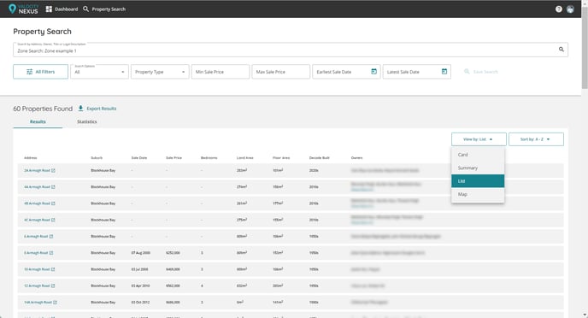Open the Latest Sale Date calendar icon
Viewport: 588px width, 318px height.
[444, 71]
